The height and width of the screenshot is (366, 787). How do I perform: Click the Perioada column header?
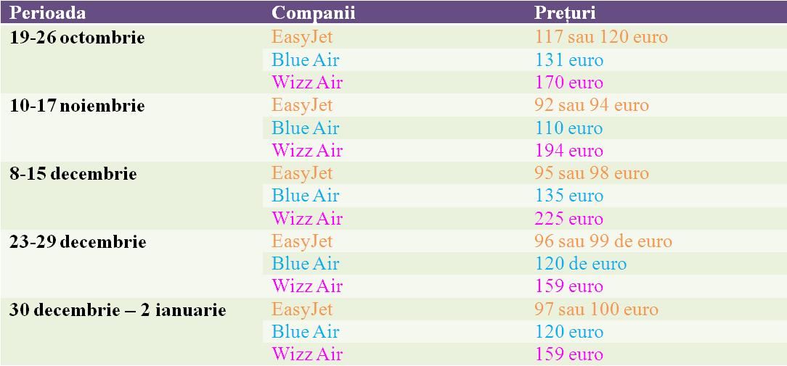(47, 13)
